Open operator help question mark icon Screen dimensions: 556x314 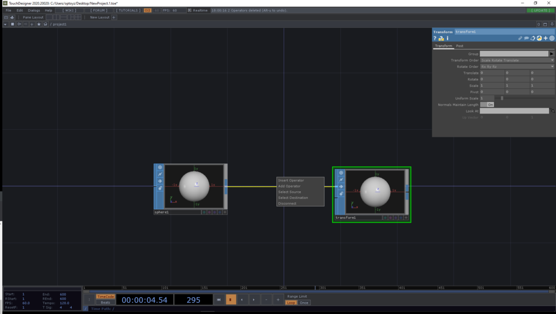point(435,39)
